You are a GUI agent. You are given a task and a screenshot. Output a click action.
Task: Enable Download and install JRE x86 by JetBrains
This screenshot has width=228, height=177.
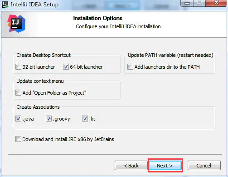tap(18, 139)
